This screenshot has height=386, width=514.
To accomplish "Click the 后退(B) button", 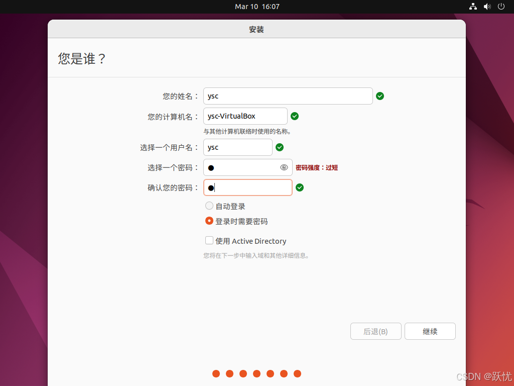I will pos(375,331).
